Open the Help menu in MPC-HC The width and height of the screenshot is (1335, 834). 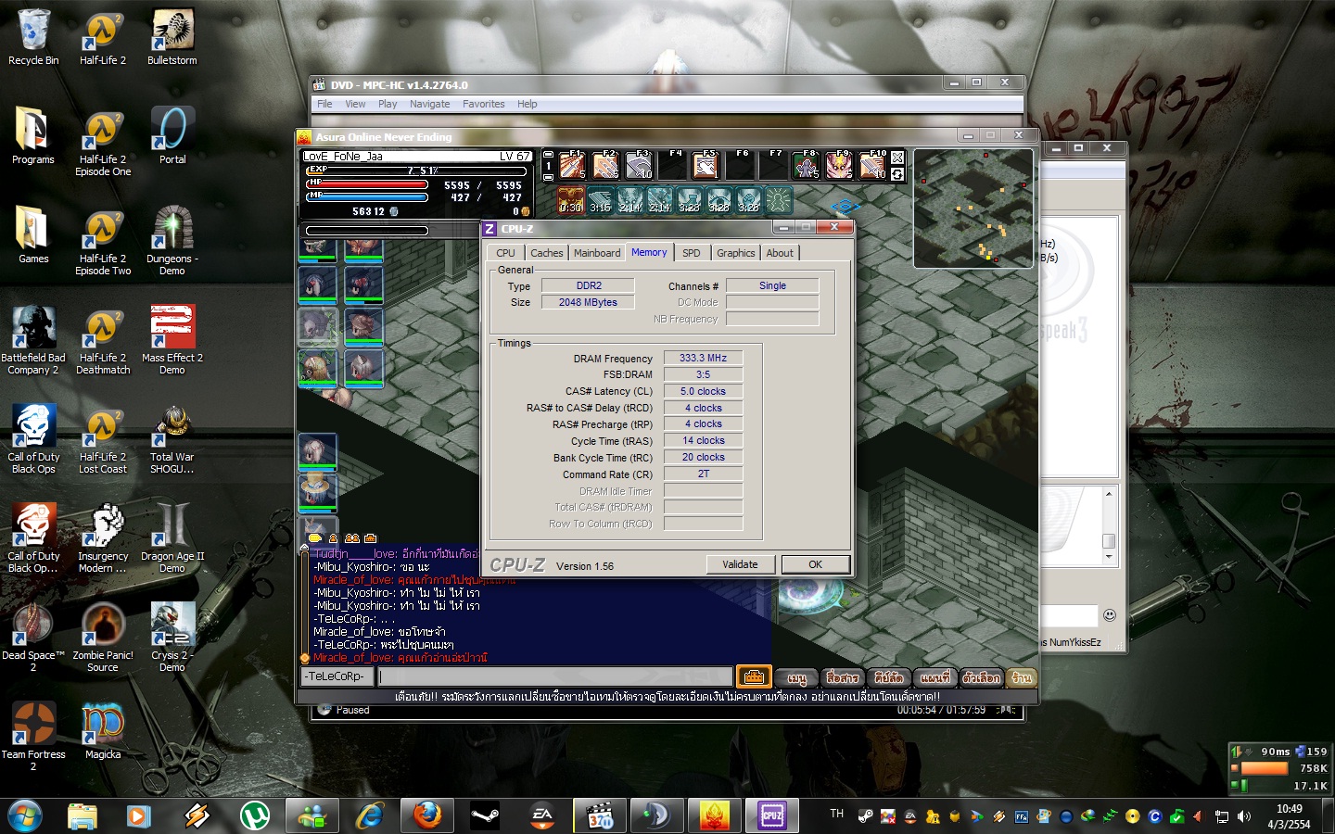tap(528, 104)
